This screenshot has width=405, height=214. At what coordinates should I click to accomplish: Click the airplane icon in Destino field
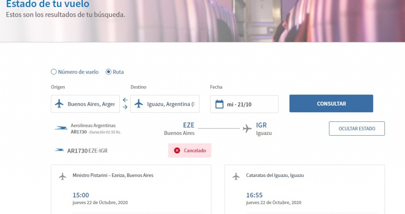pos(138,104)
